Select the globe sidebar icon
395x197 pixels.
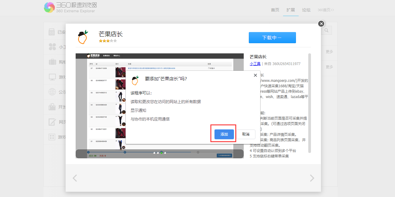pyautogui.click(x=52, y=92)
